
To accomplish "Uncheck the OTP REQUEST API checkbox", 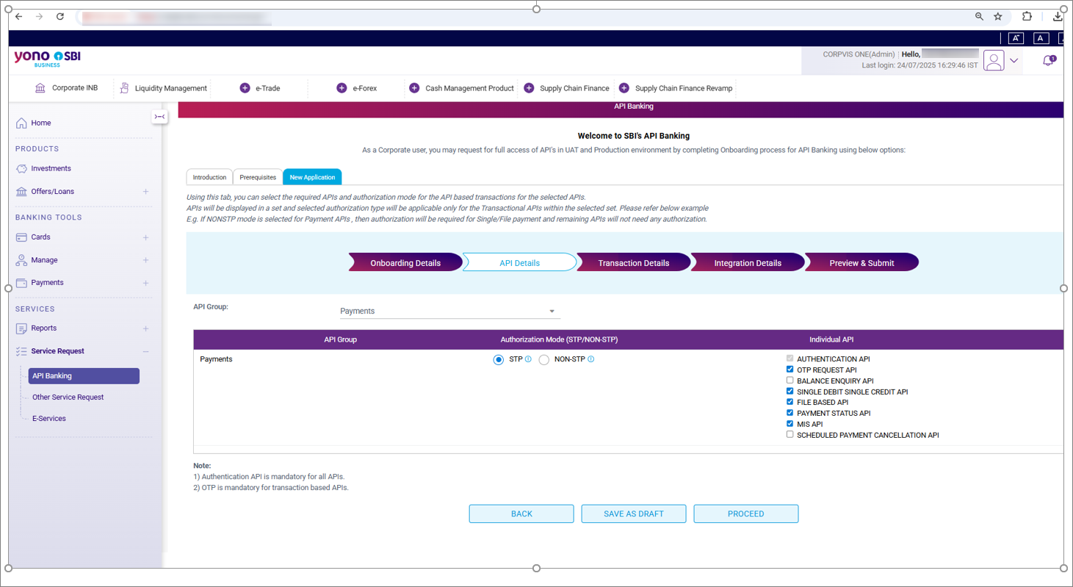I will click(x=790, y=370).
